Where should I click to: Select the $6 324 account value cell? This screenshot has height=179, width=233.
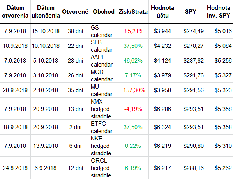(x=162, y=127)
